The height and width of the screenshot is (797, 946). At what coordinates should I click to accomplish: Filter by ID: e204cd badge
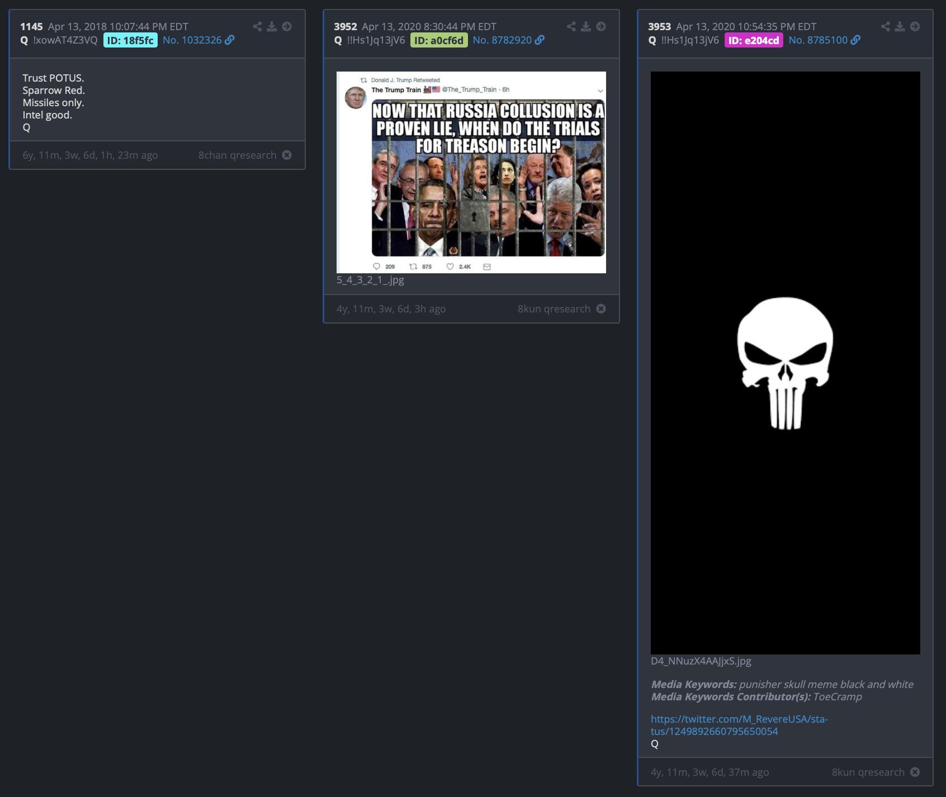pyautogui.click(x=754, y=40)
